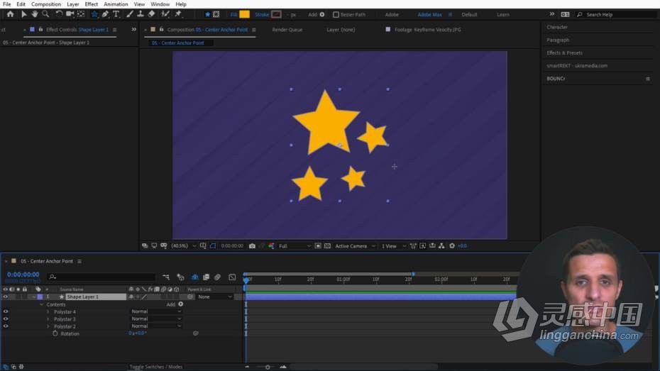The width and height of the screenshot is (660, 371).
Task: Select the Zoom tool in toolbar
Action: click(x=45, y=14)
